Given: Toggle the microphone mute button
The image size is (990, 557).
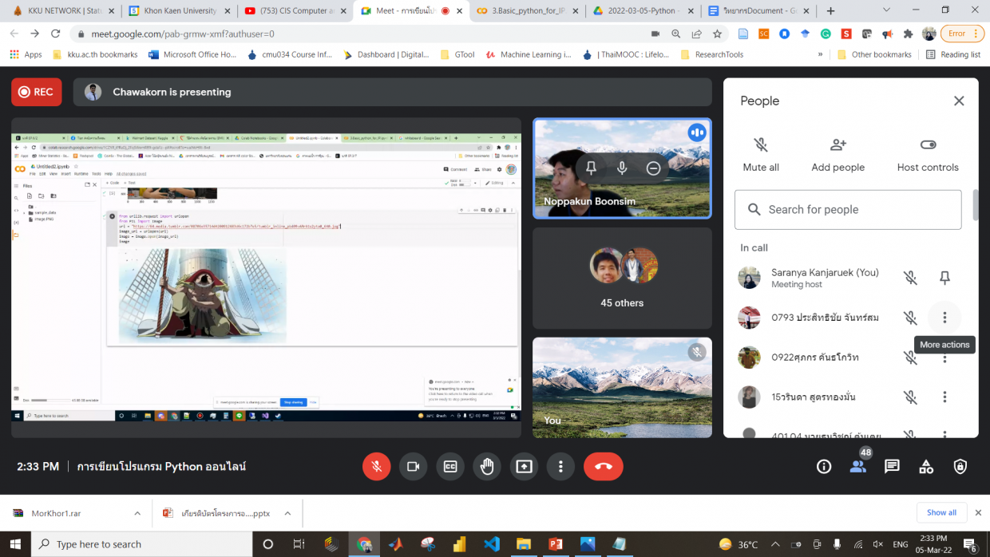Looking at the screenshot, I should 376,467.
